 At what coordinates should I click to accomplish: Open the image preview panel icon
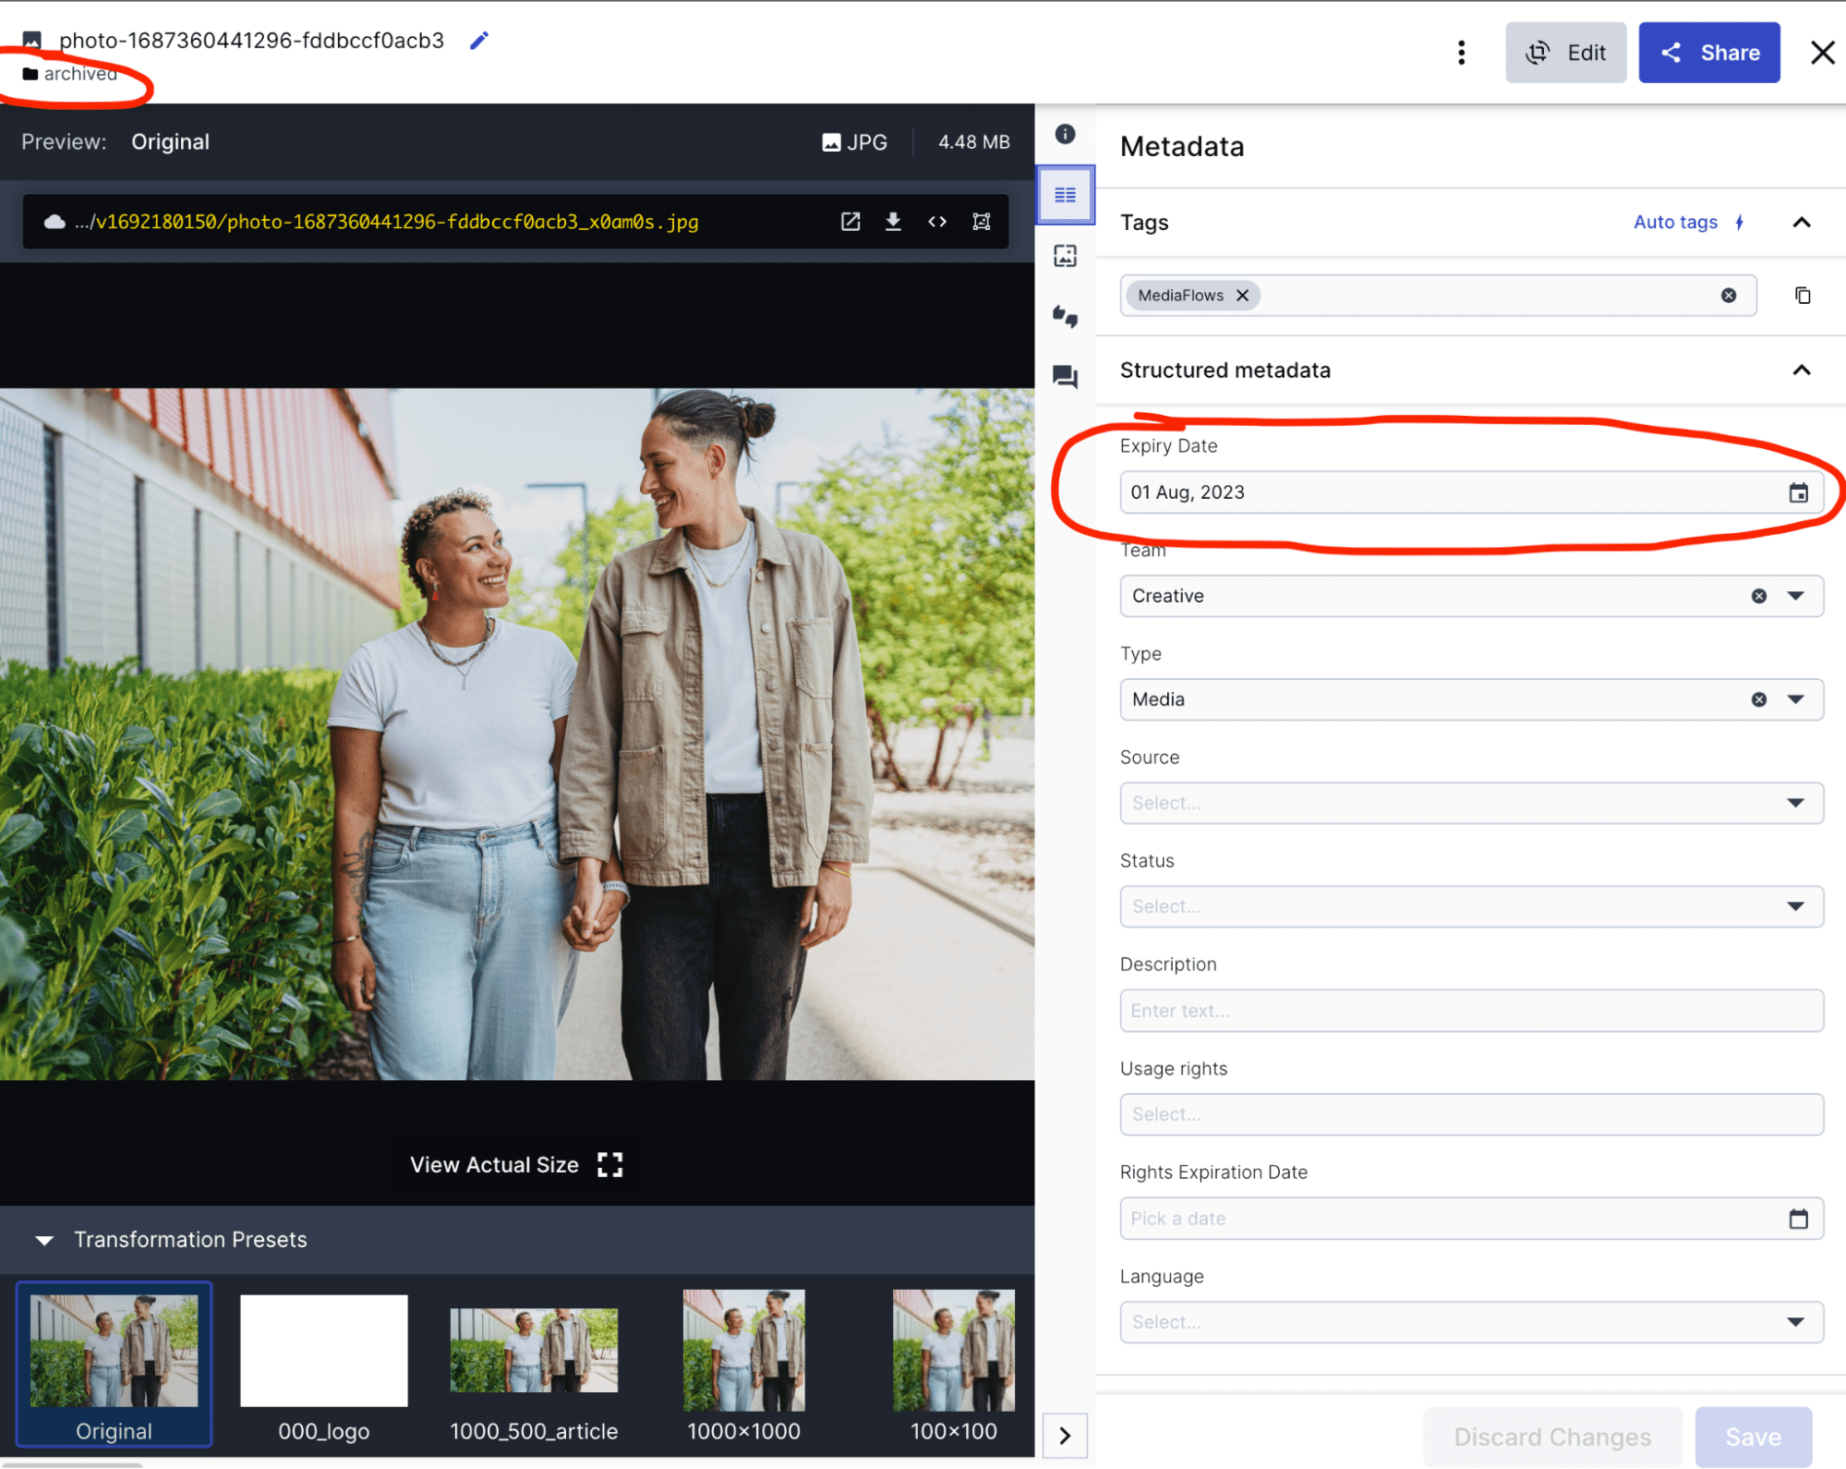pyautogui.click(x=1065, y=256)
